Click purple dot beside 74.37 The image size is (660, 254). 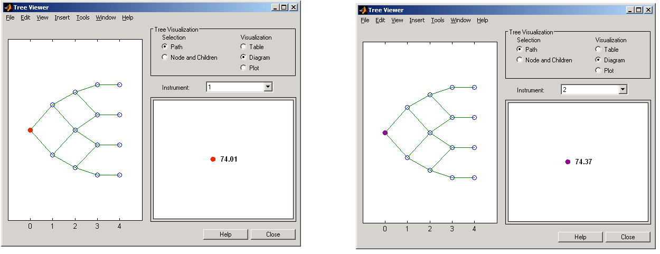coord(568,162)
